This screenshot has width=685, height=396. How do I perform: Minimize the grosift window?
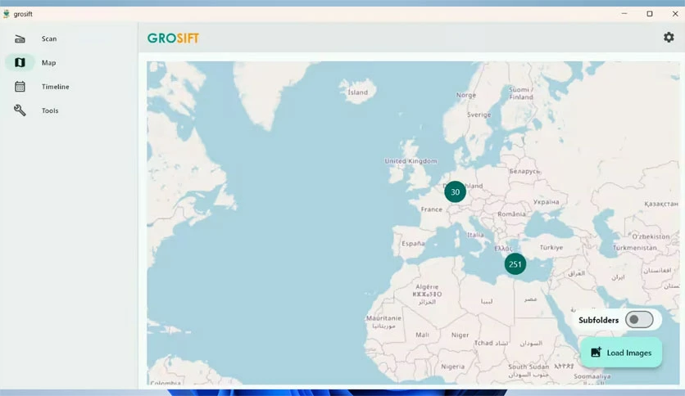coord(624,14)
